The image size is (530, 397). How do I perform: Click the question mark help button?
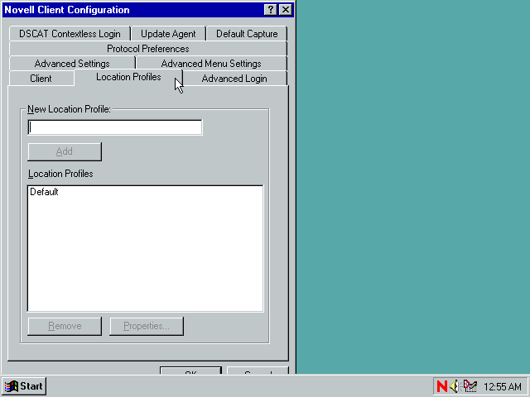point(271,10)
